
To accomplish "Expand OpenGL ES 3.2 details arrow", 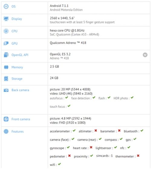I will (x=145, y=55).
